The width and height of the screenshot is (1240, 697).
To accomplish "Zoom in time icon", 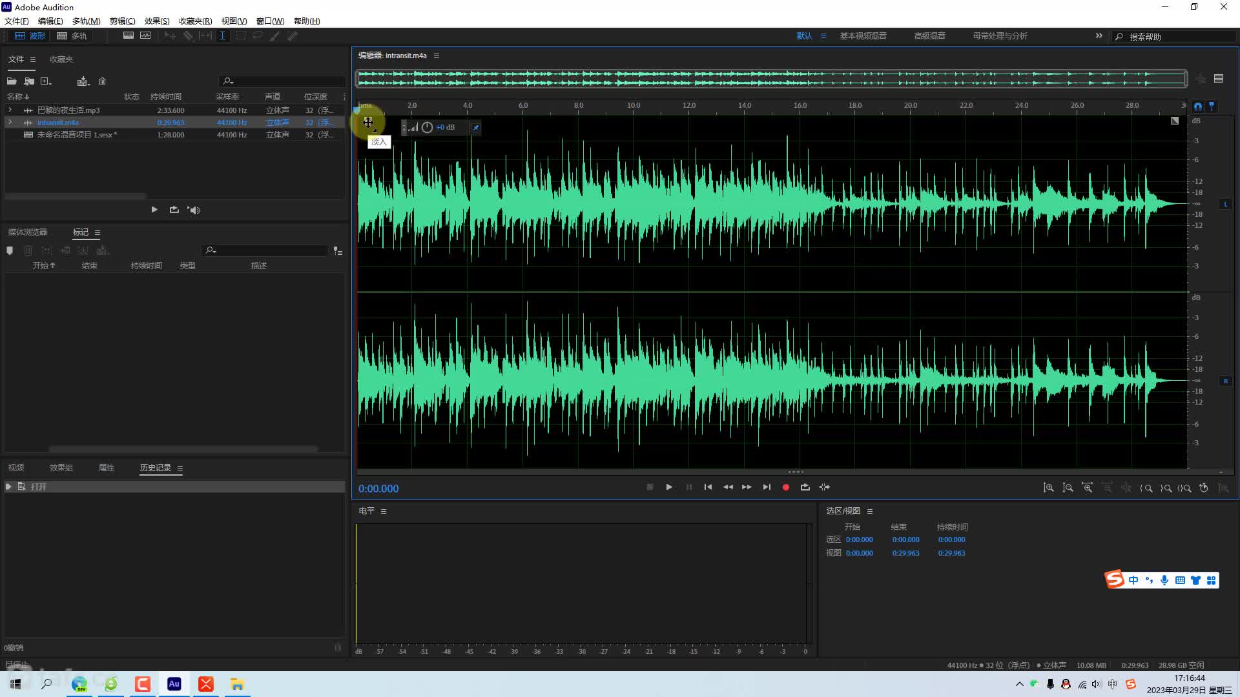I will pos(1088,488).
